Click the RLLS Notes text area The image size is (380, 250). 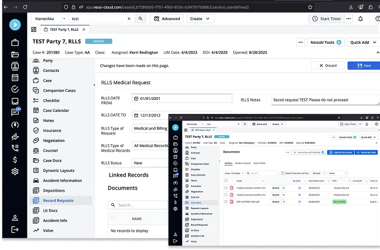(325, 100)
